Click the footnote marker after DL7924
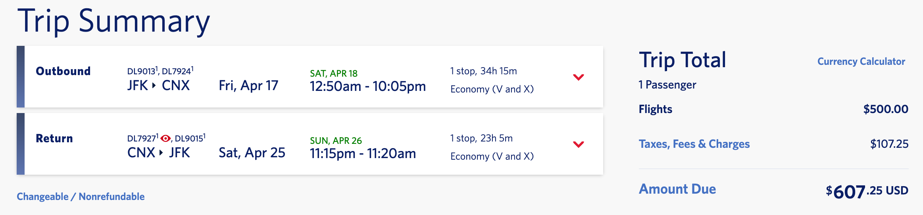 coord(192,68)
